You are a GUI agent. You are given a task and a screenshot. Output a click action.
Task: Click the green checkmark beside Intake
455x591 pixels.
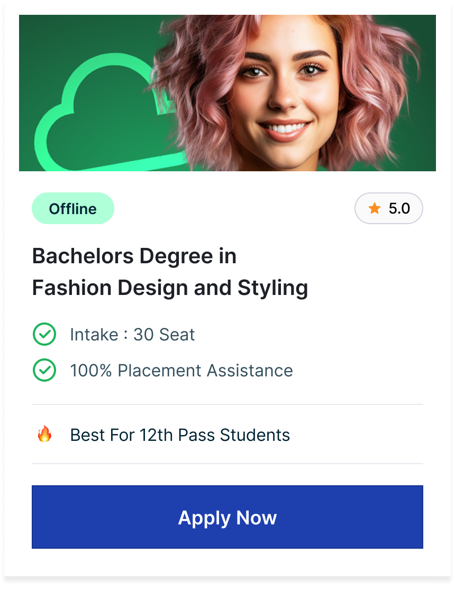(44, 335)
